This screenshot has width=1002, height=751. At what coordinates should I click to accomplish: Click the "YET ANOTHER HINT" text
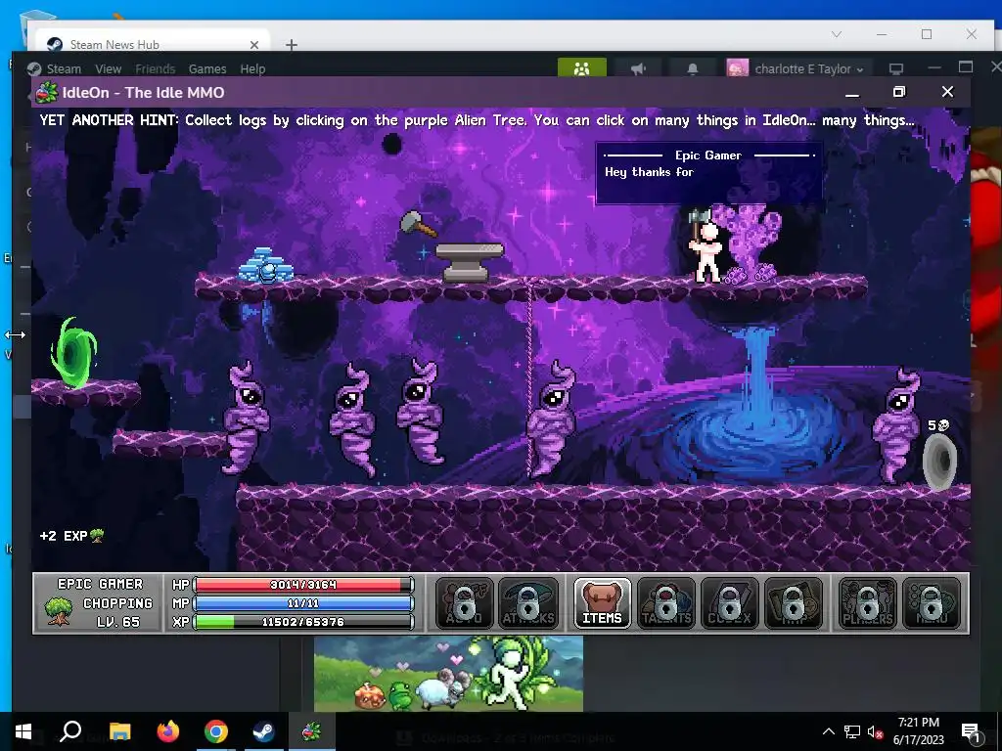[110, 120]
